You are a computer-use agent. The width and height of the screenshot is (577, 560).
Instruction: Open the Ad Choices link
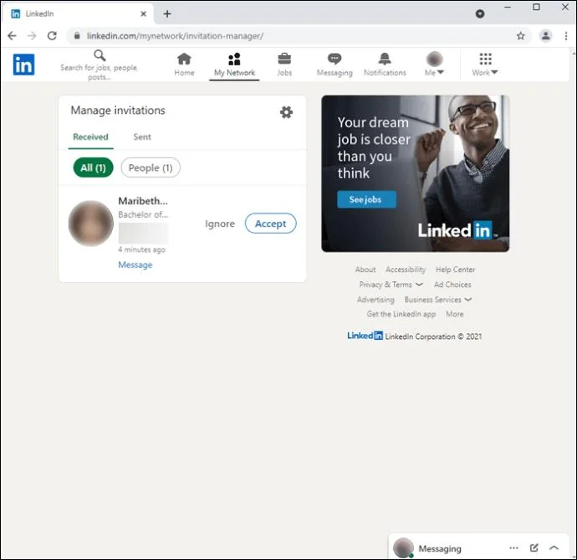coord(452,285)
